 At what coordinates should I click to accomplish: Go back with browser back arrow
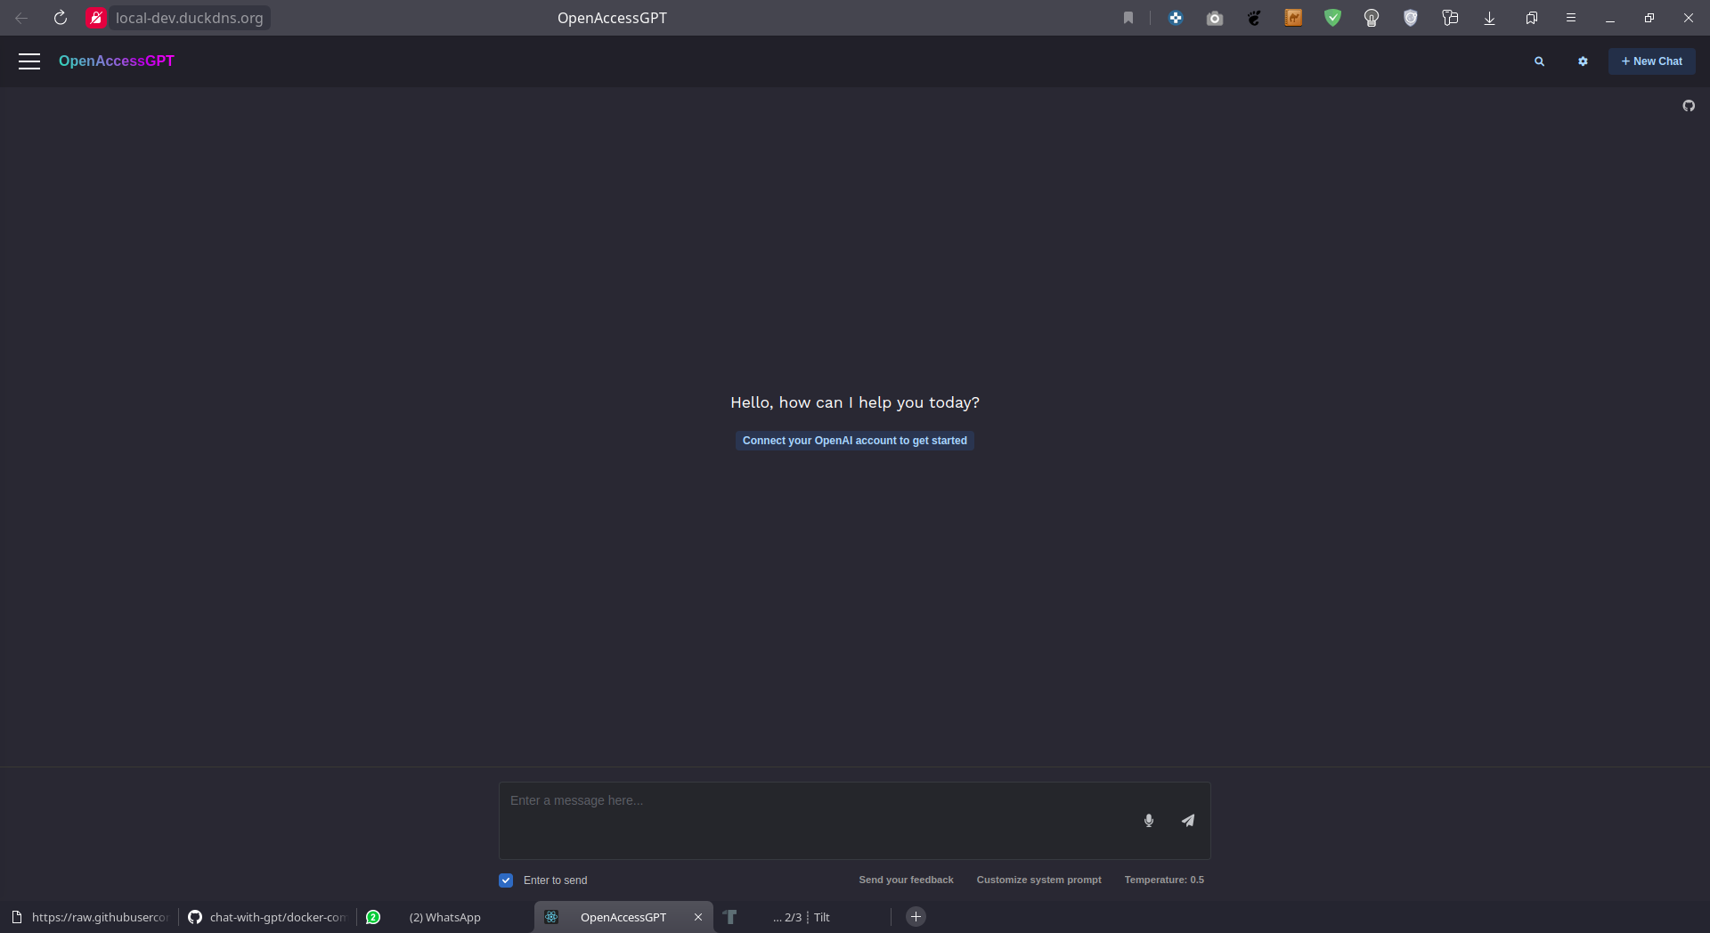(21, 18)
